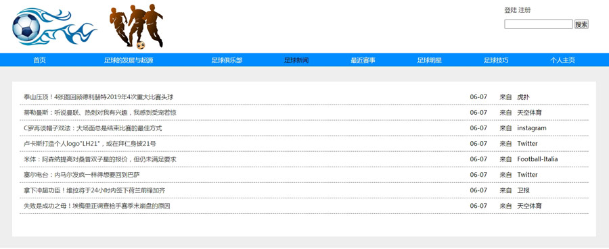
Task: Open the 最近赛事 page
Action: pos(363,61)
